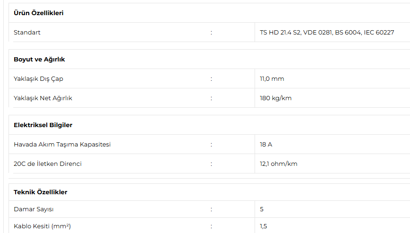The image size is (410, 233).
Task: Click the Damar Sayısı value 5
Action: coord(262,209)
